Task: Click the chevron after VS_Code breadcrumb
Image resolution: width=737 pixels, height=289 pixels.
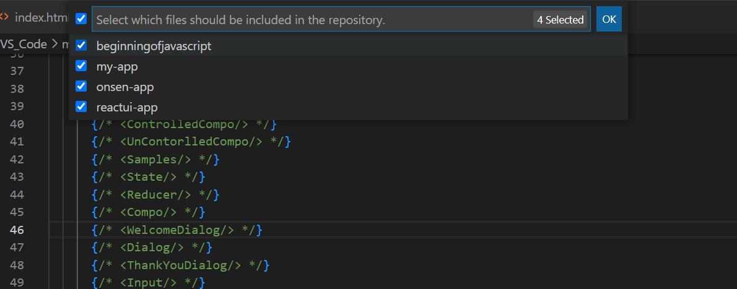Action: pyautogui.click(x=55, y=44)
